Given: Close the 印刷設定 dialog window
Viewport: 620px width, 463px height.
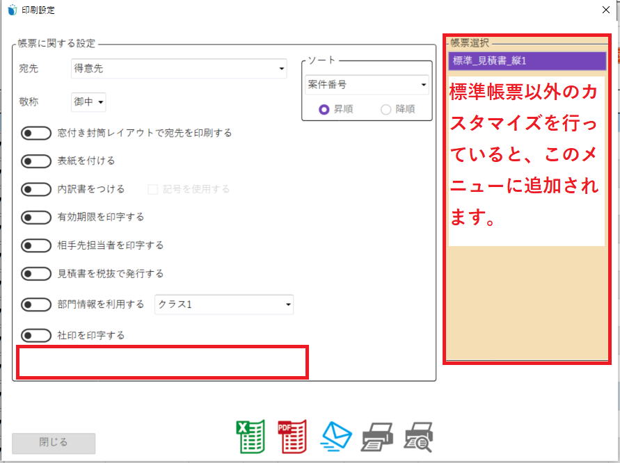Looking at the screenshot, I should (x=606, y=10).
